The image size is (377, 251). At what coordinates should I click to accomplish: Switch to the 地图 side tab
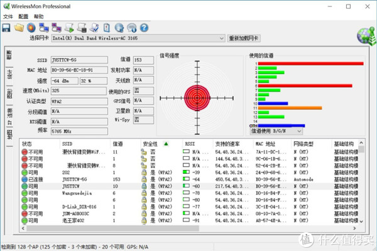[x=9, y=135]
